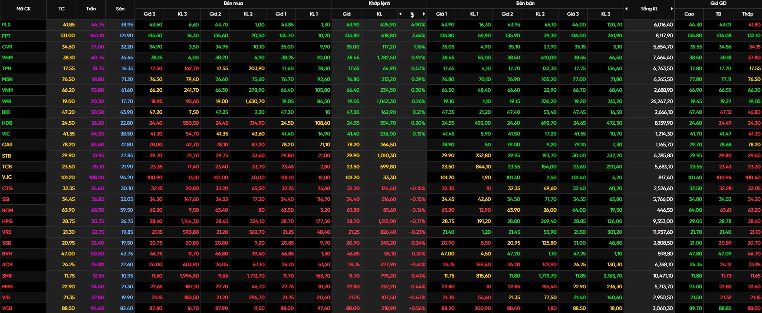Select the VHM stock symbol
The width and height of the screenshot is (762, 313).
point(7,57)
